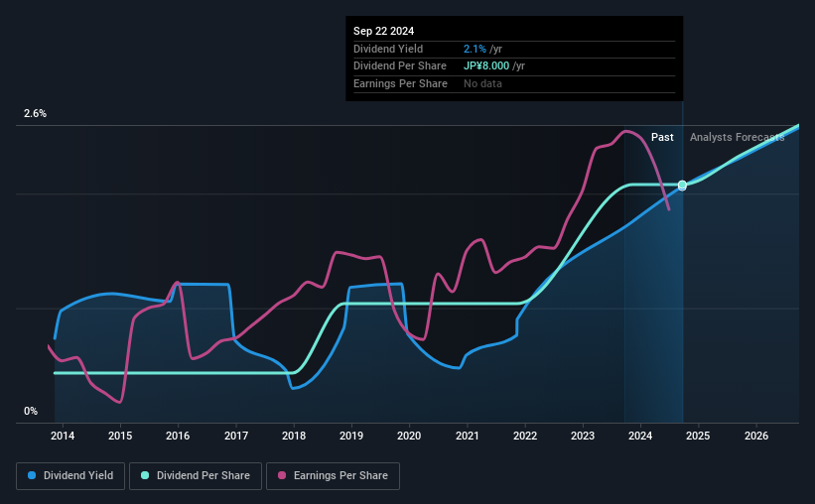
Task: Click the 2.1% dividend yield value
Action: (x=475, y=49)
